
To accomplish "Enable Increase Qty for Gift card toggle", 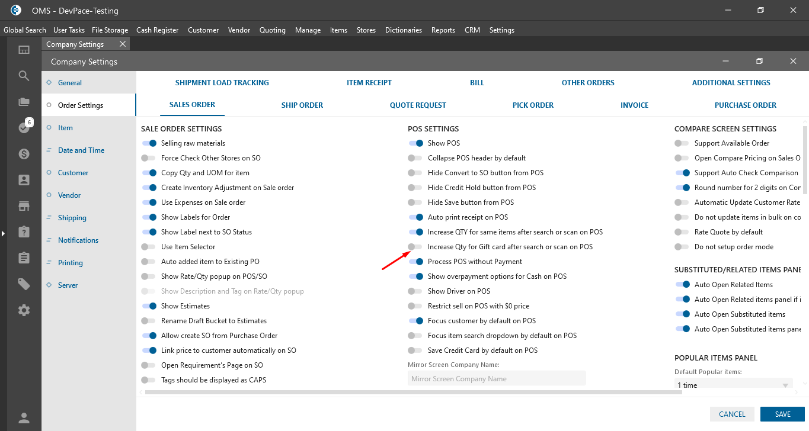I will click(415, 247).
